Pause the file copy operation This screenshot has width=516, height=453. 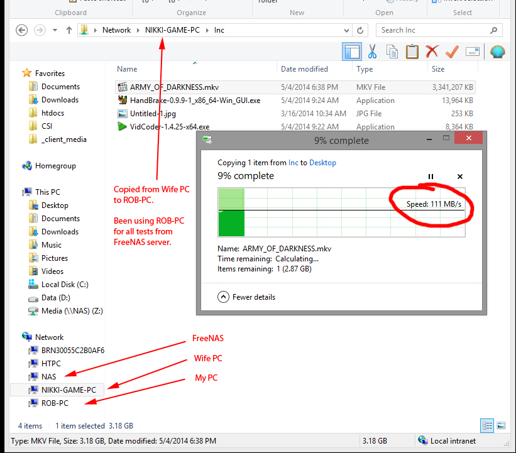pyautogui.click(x=431, y=177)
